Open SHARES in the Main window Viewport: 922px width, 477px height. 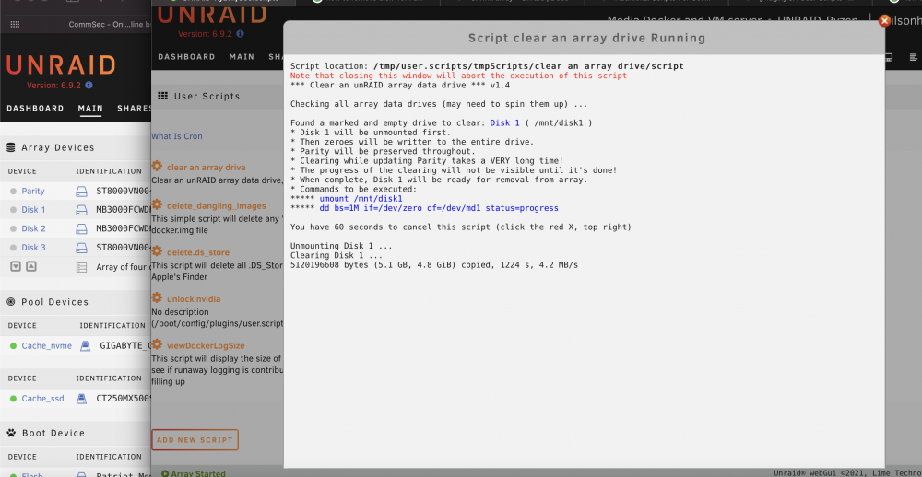pos(134,108)
